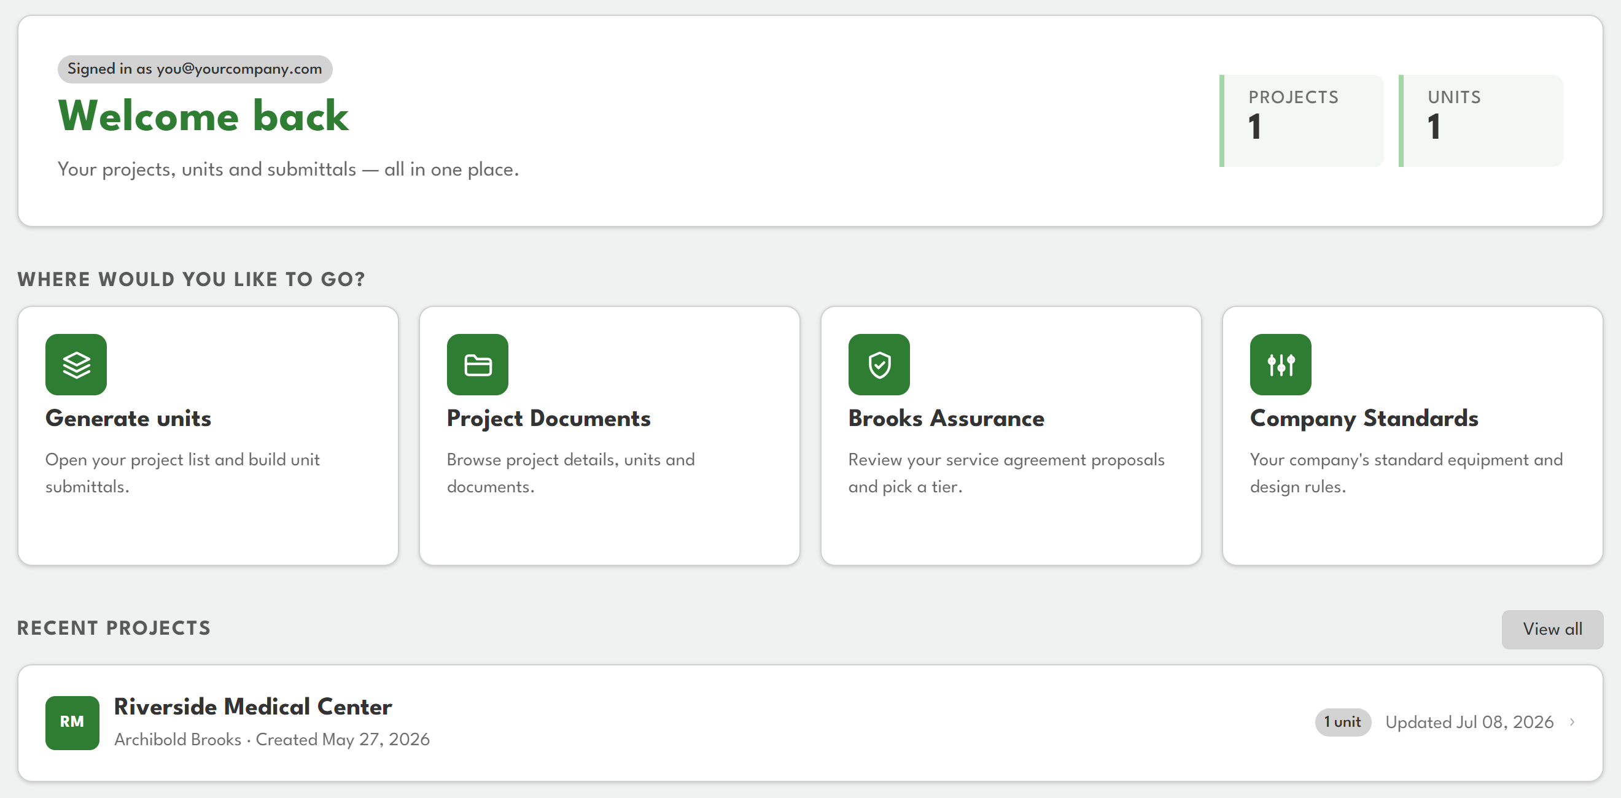Click the Company Standards sliders icon
This screenshot has width=1621, height=798.
tap(1281, 365)
